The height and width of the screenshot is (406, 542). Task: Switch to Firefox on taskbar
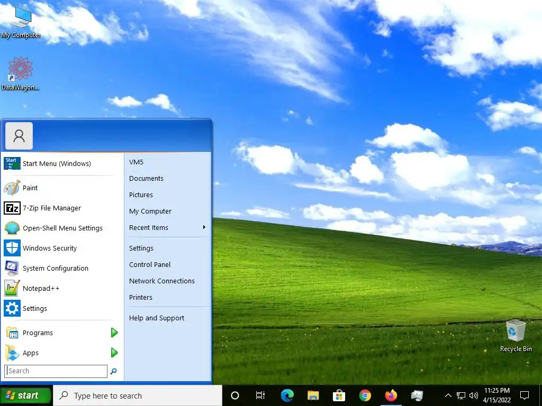(x=391, y=395)
